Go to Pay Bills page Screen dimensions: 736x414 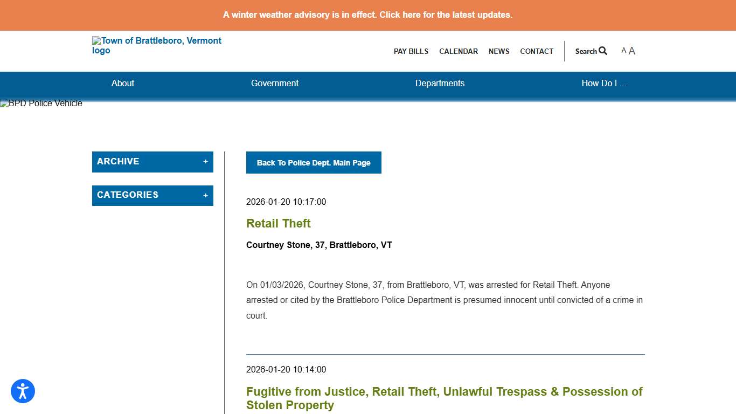(x=411, y=51)
